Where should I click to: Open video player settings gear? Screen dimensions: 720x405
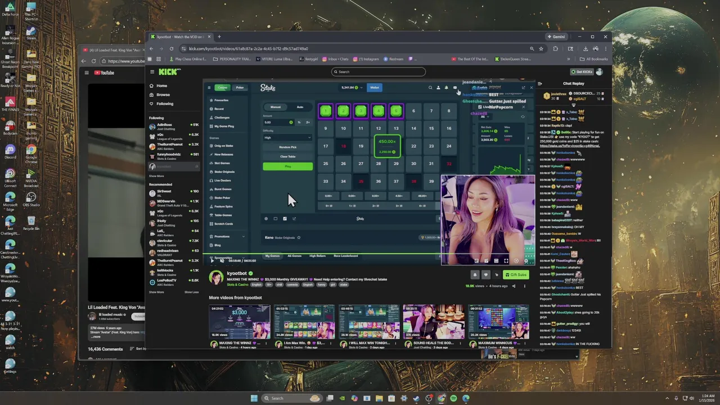[x=526, y=260]
